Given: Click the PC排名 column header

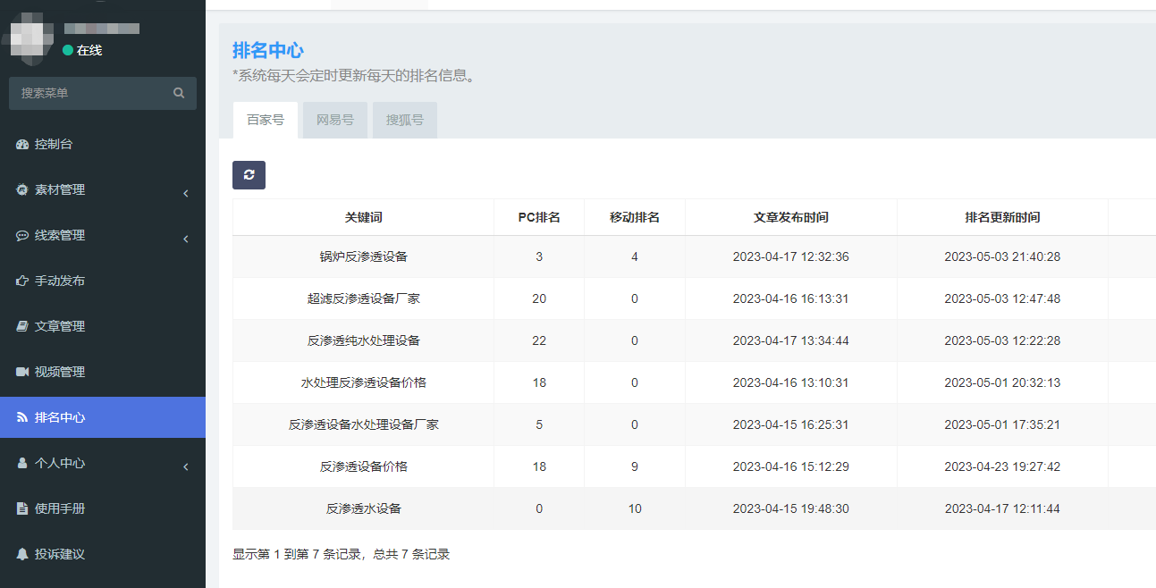Looking at the screenshot, I should (539, 217).
